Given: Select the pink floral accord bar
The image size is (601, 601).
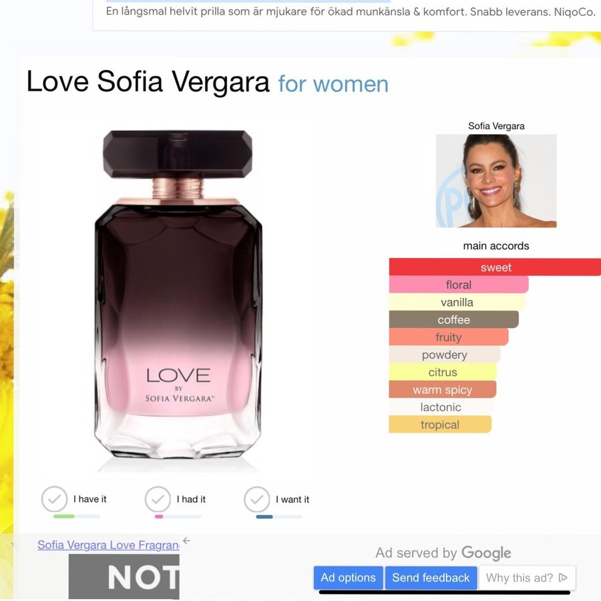Looking at the screenshot, I should (x=459, y=284).
